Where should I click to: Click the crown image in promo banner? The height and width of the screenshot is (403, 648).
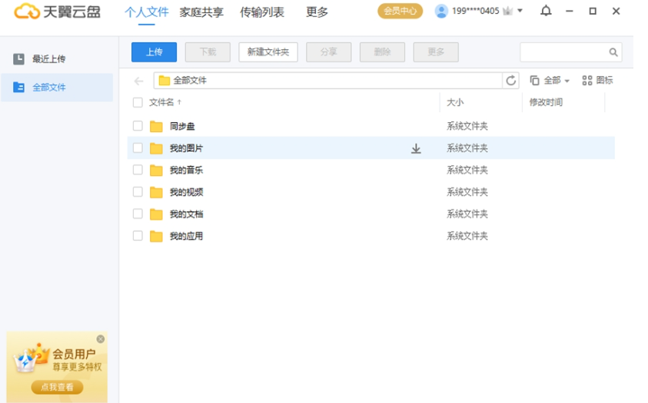(x=30, y=358)
